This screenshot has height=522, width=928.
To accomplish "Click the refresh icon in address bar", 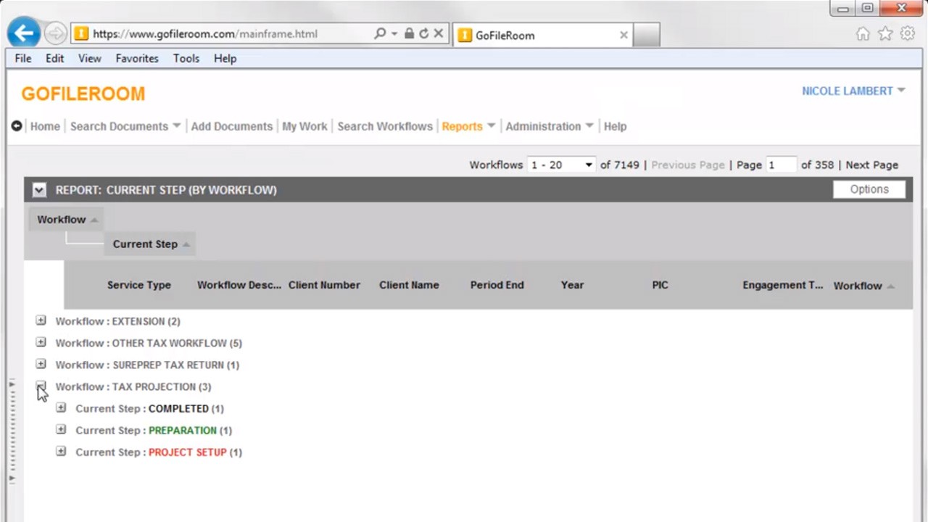I will pyautogui.click(x=423, y=33).
